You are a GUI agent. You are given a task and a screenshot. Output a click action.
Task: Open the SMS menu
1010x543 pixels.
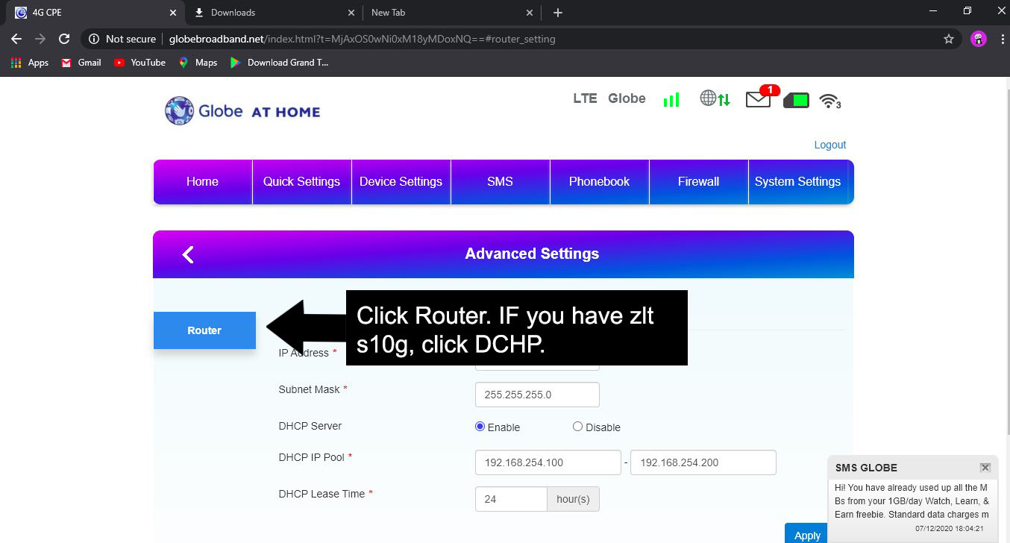(500, 181)
